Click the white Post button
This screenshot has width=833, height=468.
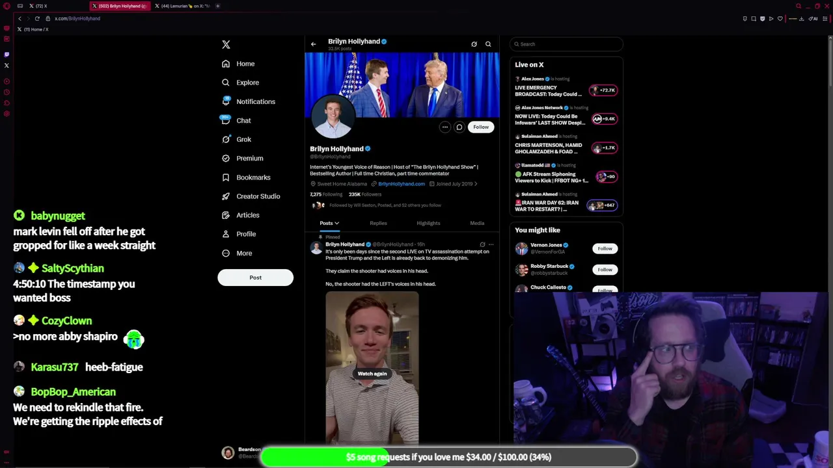coord(255,278)
